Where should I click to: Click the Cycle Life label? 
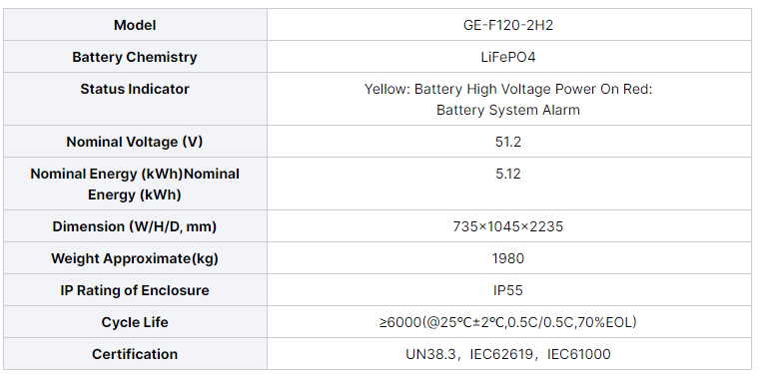coord(135,322)
